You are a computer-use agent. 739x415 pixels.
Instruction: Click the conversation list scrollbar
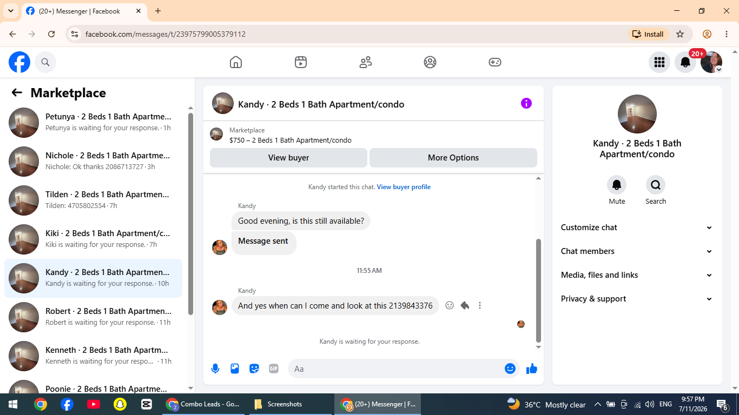pos(190,213)
